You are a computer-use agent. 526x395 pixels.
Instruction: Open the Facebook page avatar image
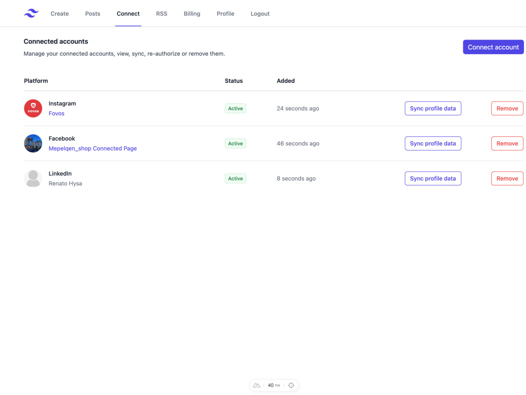pos(33,143)
